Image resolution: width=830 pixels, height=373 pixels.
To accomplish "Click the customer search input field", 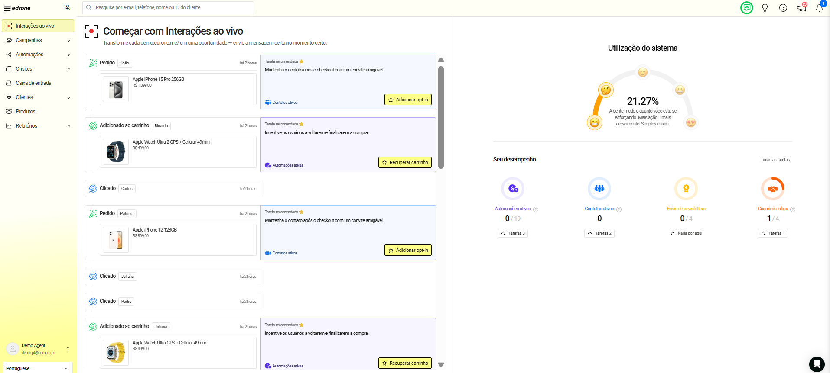I will 168,7.
